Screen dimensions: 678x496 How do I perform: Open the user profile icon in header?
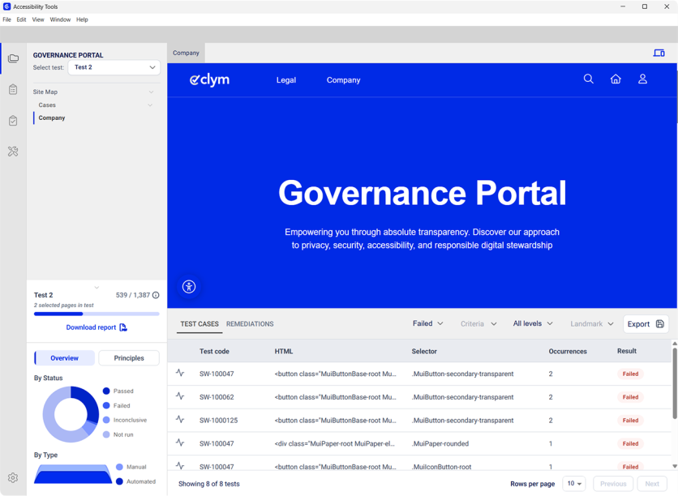coord(642,79)
